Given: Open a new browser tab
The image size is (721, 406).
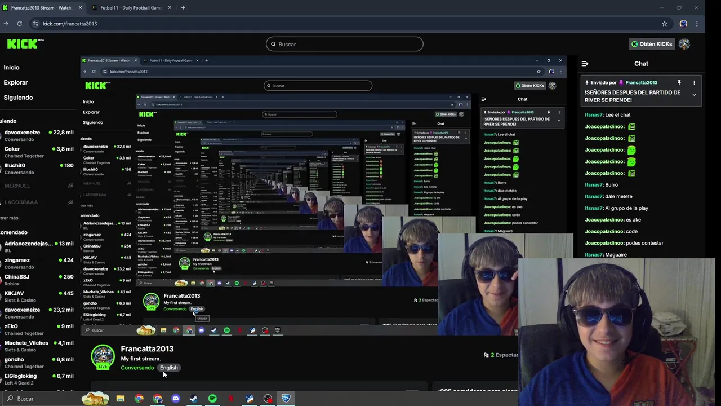Looking at the screenshot, I should click(x=183, y=8).
